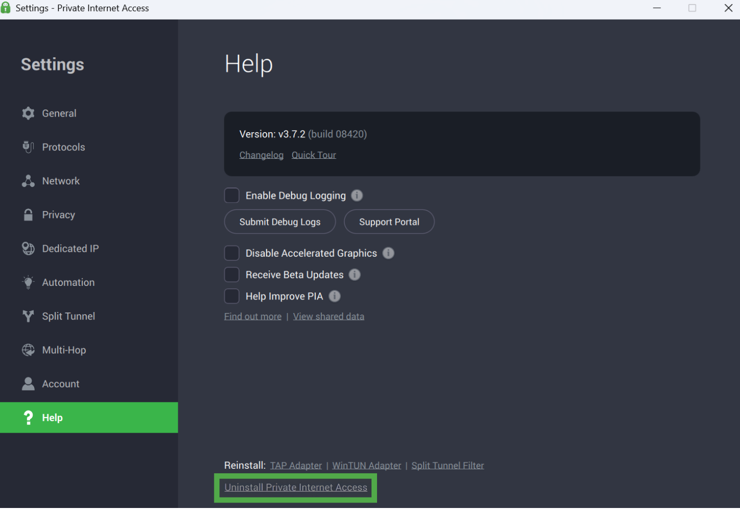The width and height of the screenshot is (740, 510).
Task: Tick Help Improve PIA checkbox
Action: click(232, 296)
